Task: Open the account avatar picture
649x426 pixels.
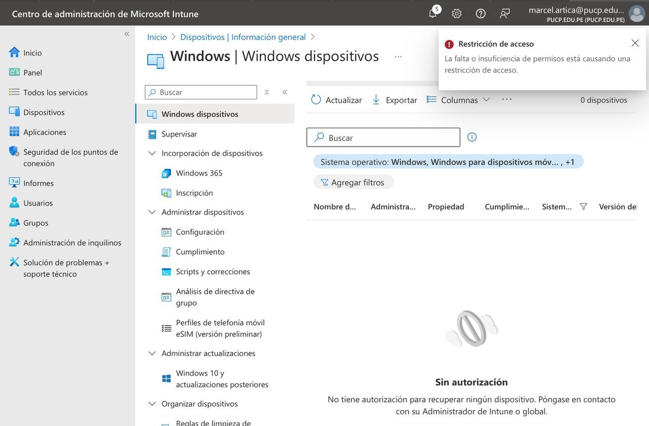Action: click(637, 14)
